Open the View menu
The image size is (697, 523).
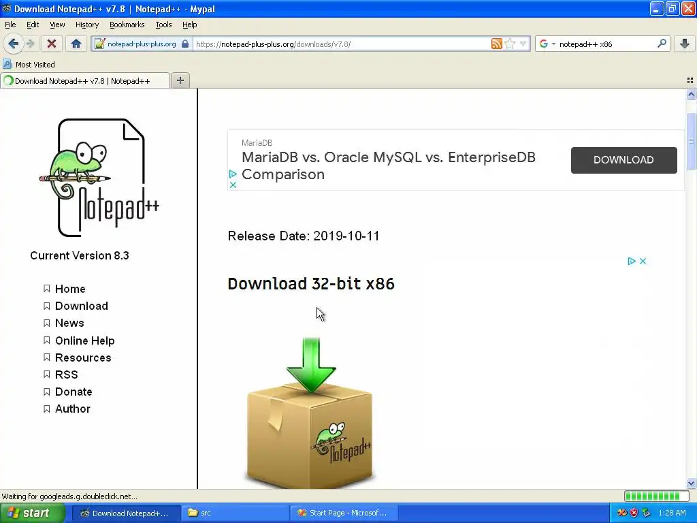(x=57, y=25)
